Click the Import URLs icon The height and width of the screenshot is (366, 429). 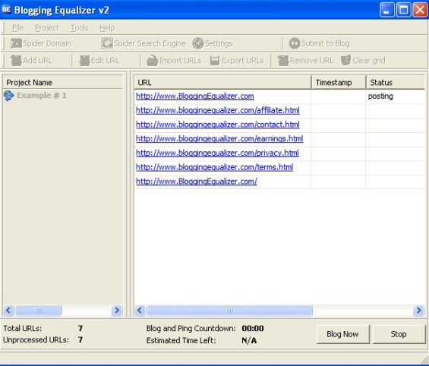pyautogui.click(x=152, y=61)
